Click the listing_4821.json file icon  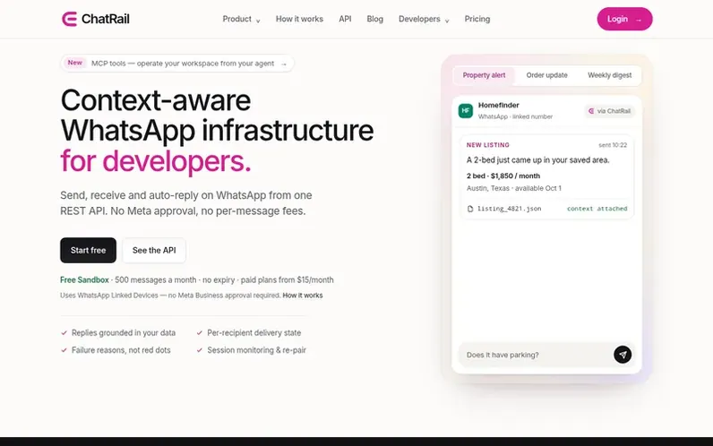pos(470,209)
